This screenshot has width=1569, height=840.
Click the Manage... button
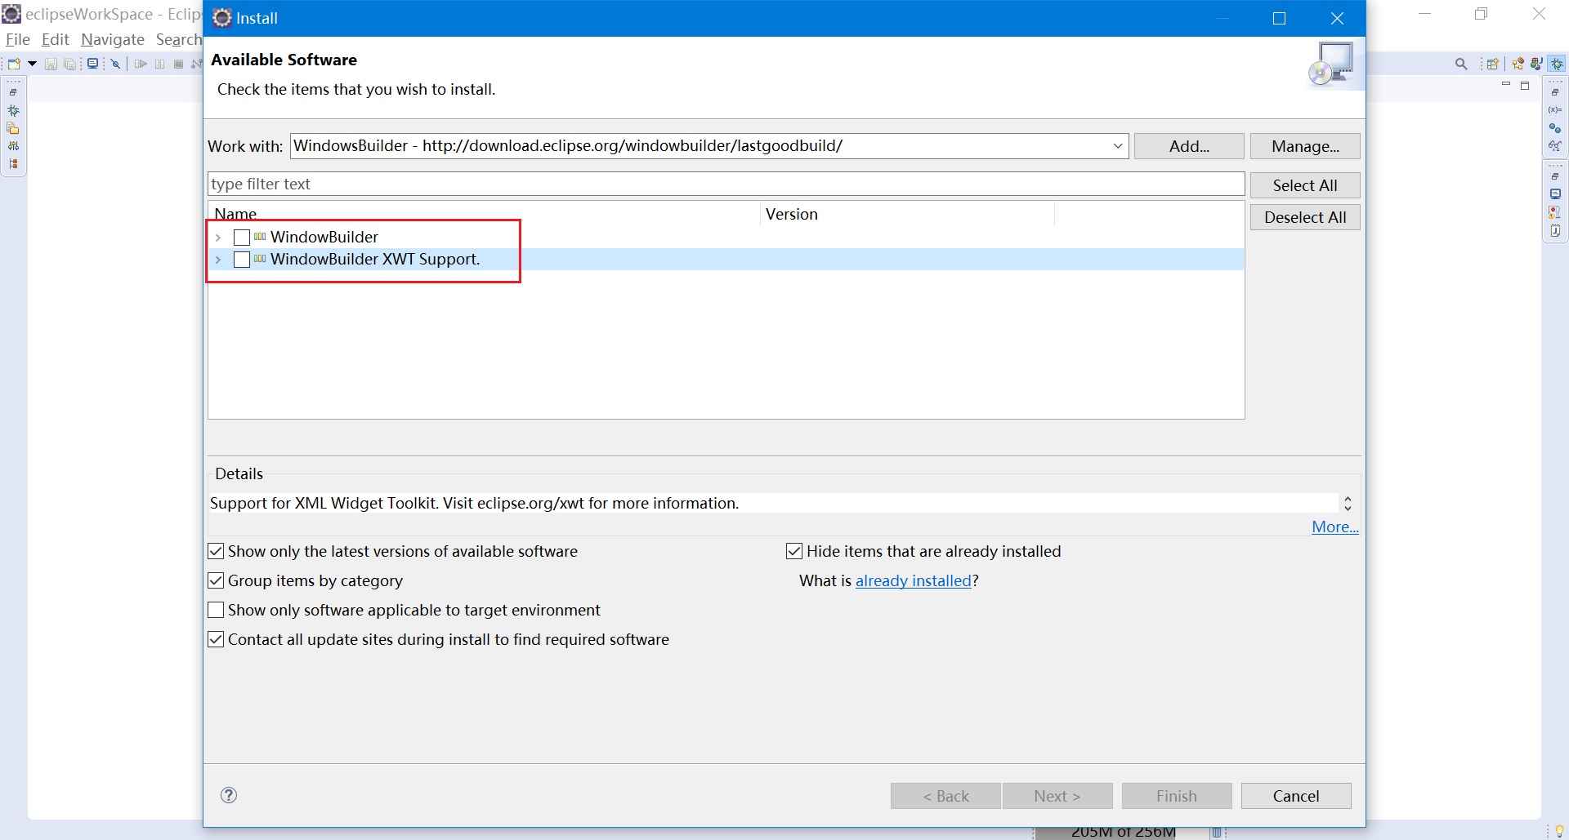click(1305, 146)
